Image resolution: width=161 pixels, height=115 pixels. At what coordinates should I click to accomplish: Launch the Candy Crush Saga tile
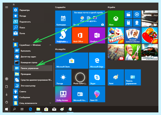[x=150, y=35]
